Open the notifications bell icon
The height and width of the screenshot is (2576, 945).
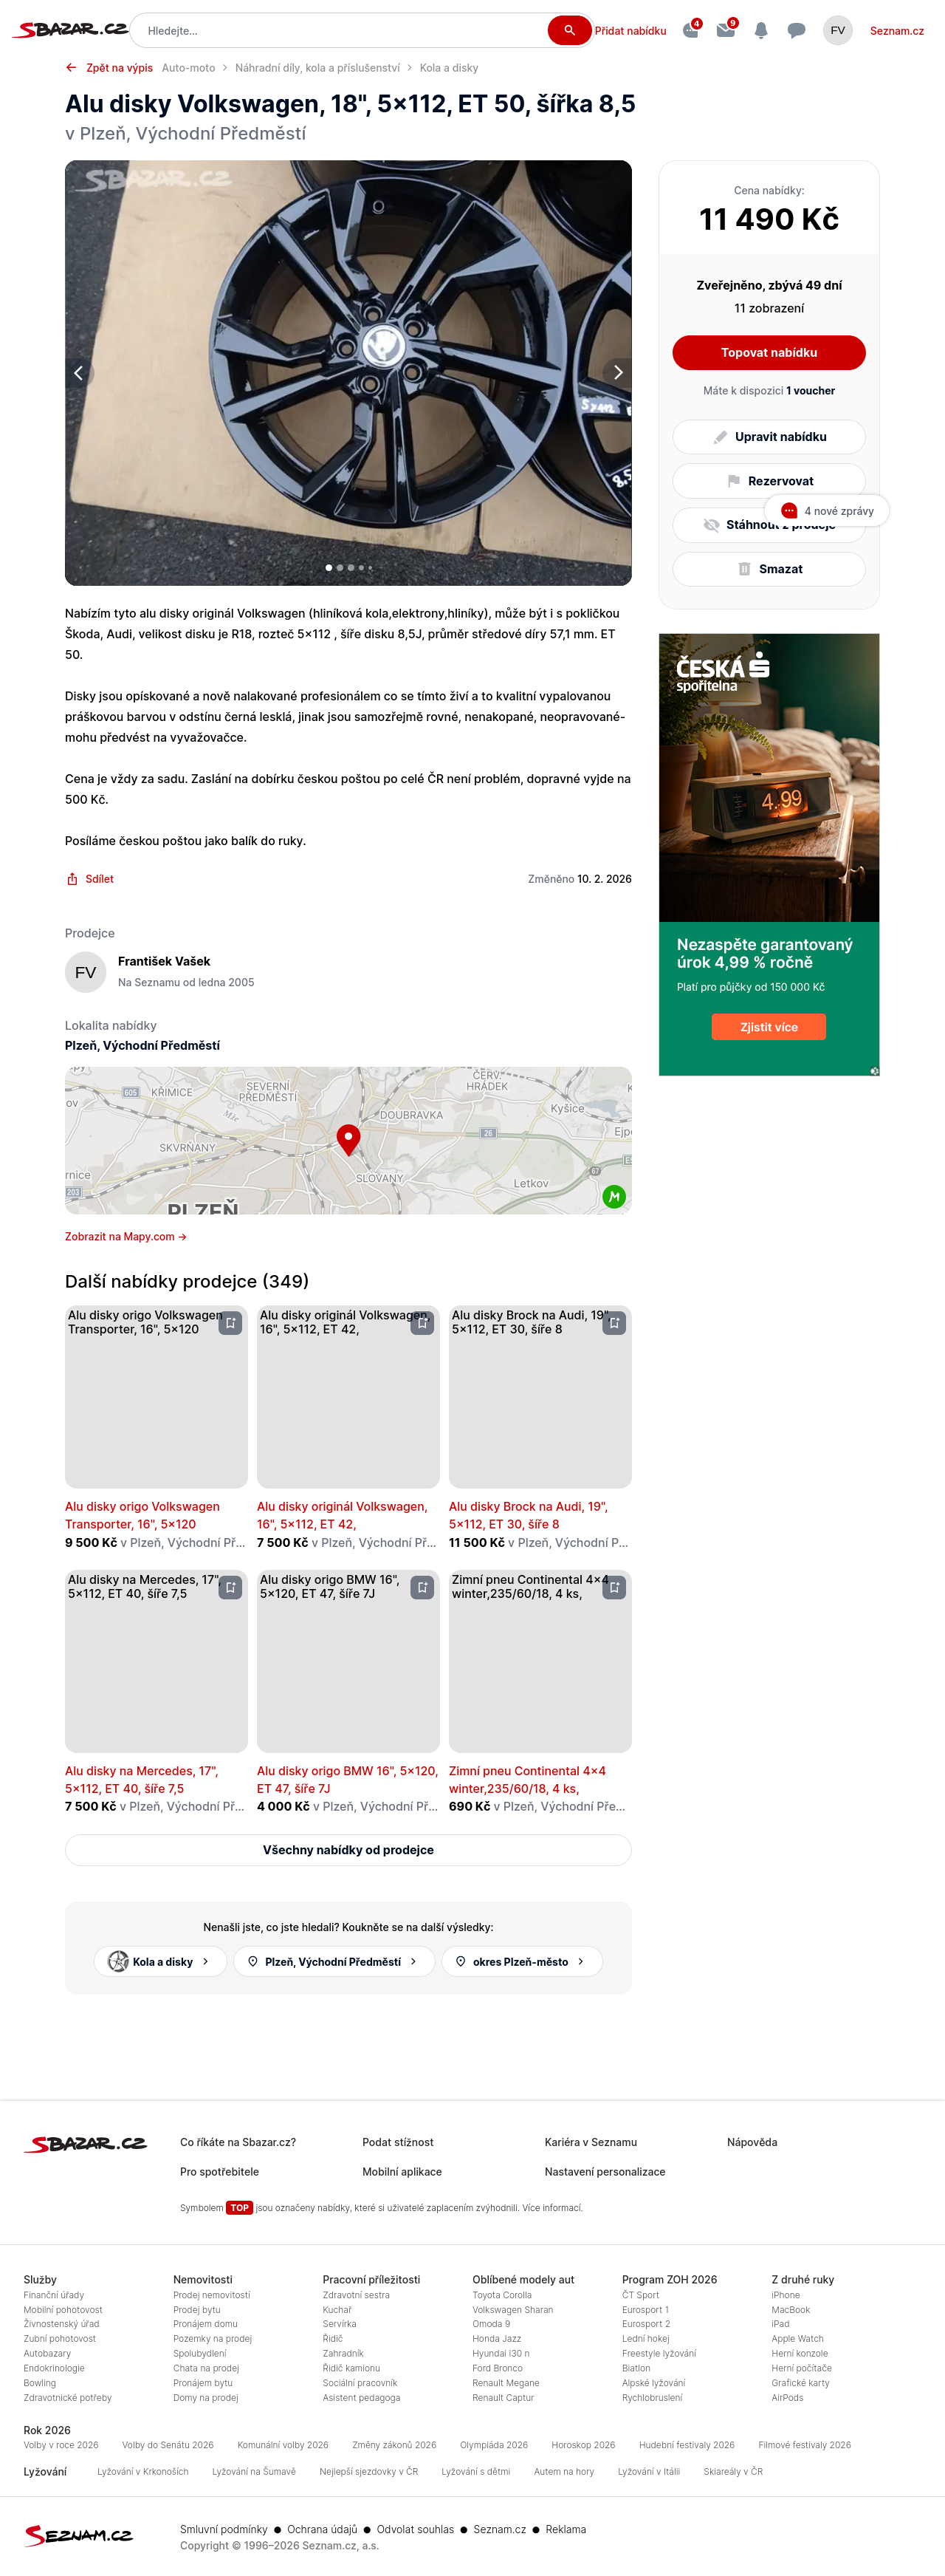click(761, 31)
